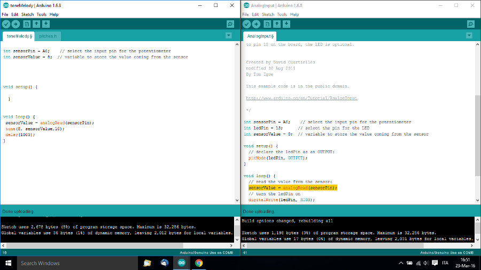Click the ITA language indicator
The width and height of the screenshot is (481, 270).
tap(445, 263)
